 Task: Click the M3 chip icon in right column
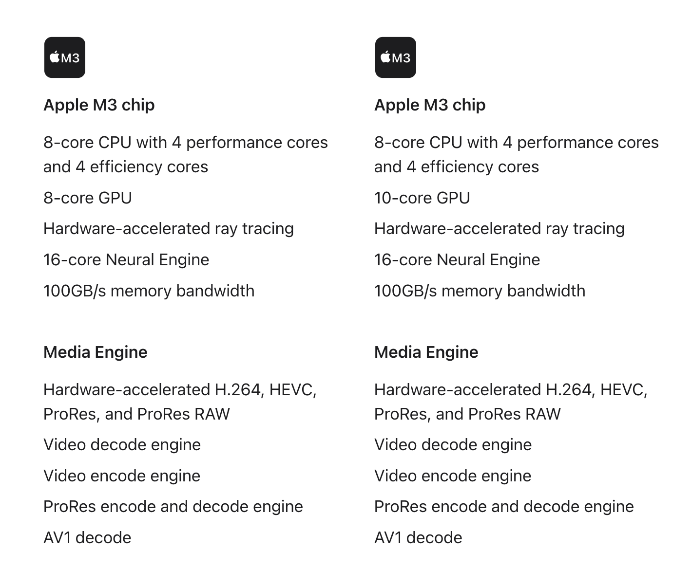click(395, 57)
